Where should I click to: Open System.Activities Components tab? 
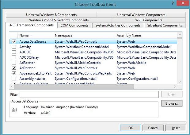point(118,25)
